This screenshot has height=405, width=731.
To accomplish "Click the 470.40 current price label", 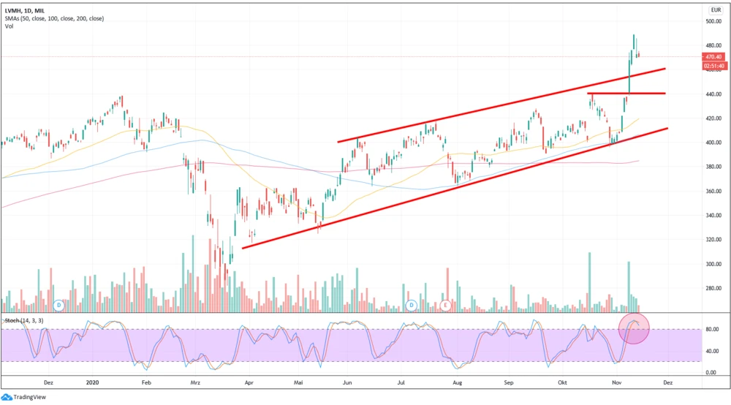I will tap(713, 56).
